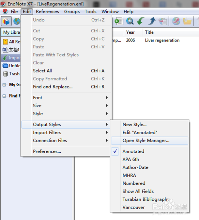Screen dimensions: 199x220
Task: Click the New Reference icon with green plus
Action: [x=119, y=21]
